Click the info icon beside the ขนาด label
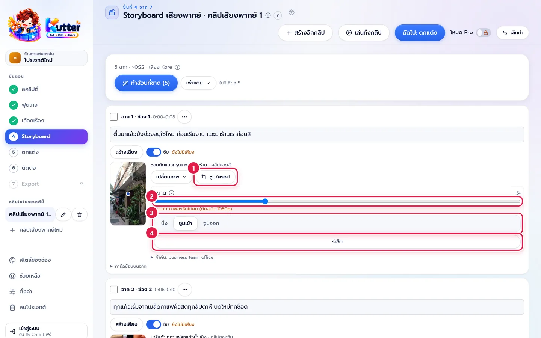This screenshot has height=338, width=541. [x=172, y=193]
